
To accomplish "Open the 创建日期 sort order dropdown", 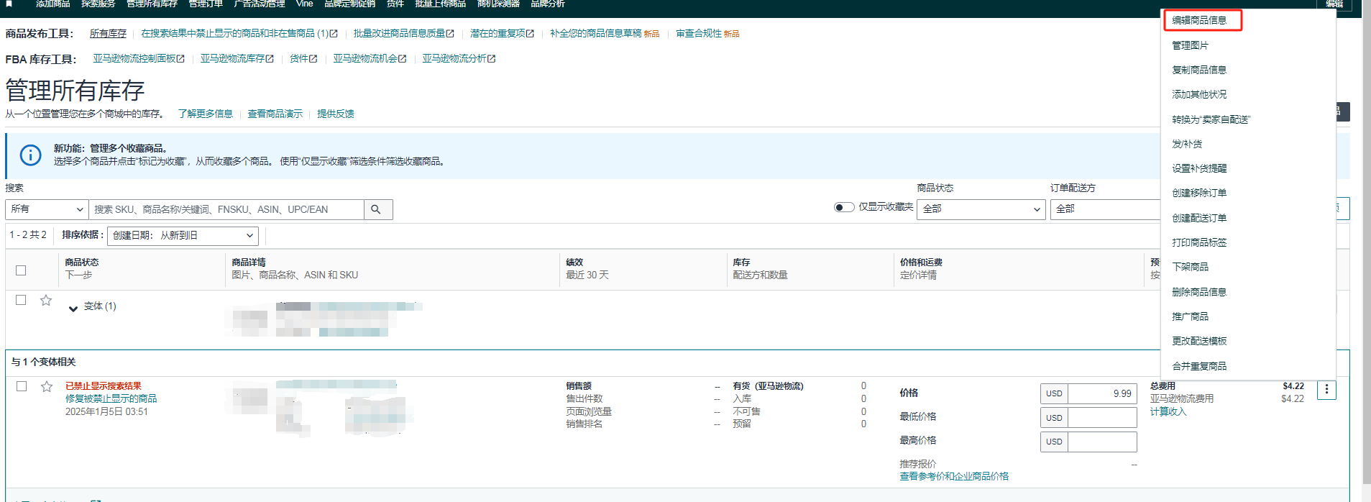I will point(183,235).
